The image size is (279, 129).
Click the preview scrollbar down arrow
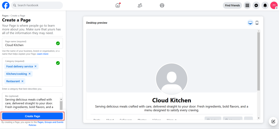coord(259,118)
